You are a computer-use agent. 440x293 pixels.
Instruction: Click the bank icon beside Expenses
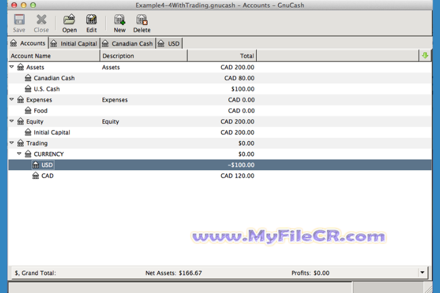click(x=21, y=99)
